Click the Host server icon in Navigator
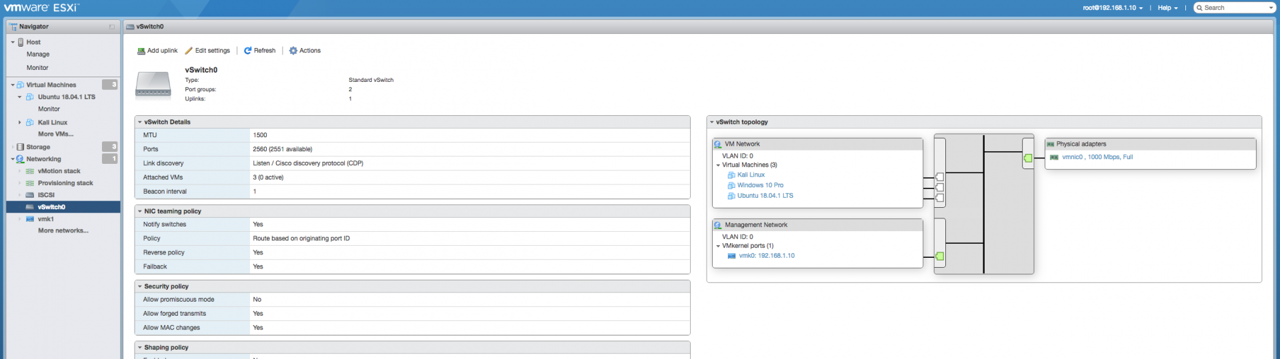 pos(21,42)
